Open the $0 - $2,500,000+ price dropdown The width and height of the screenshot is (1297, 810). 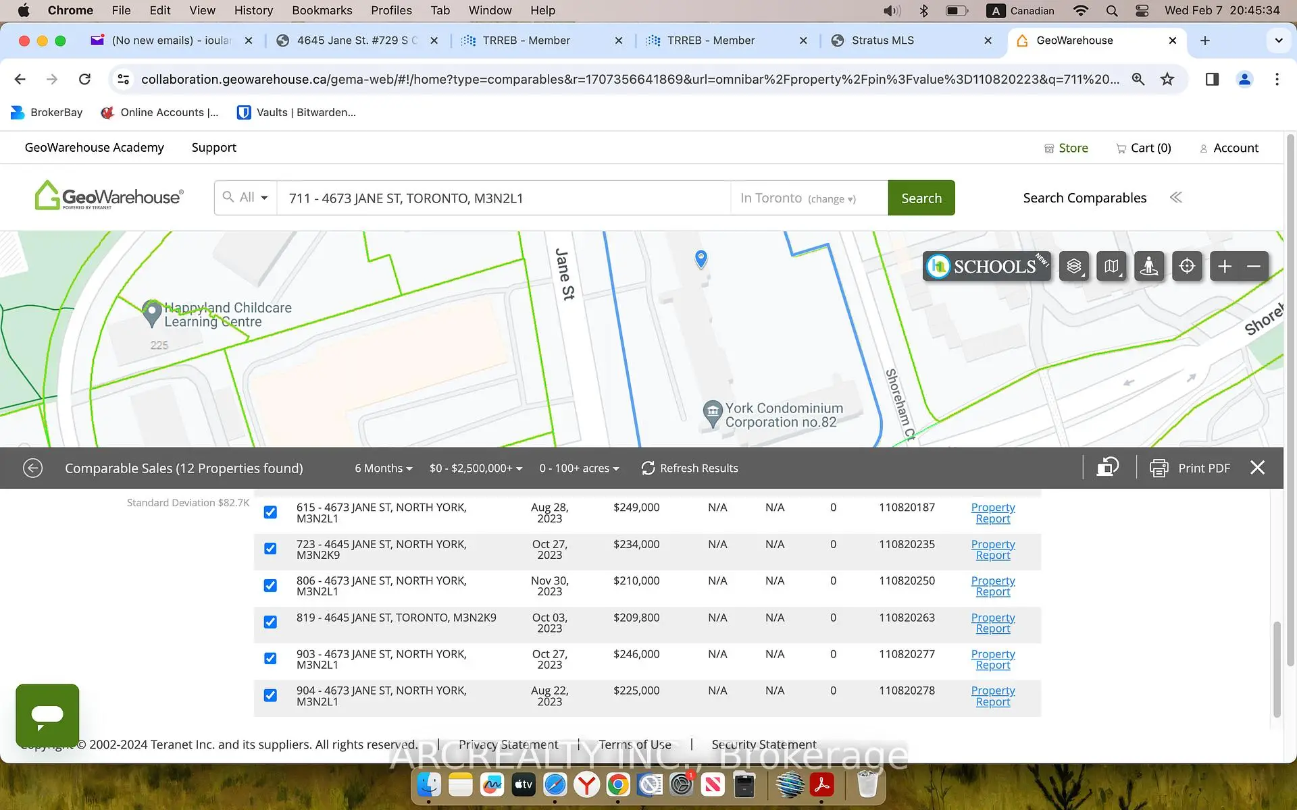click(476, 468)
